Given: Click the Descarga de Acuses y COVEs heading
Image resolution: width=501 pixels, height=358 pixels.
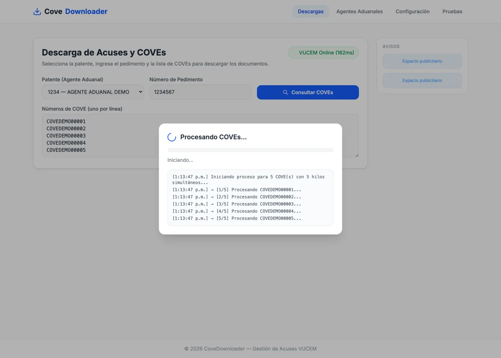Looking at the screenshot, I should 104,52.
